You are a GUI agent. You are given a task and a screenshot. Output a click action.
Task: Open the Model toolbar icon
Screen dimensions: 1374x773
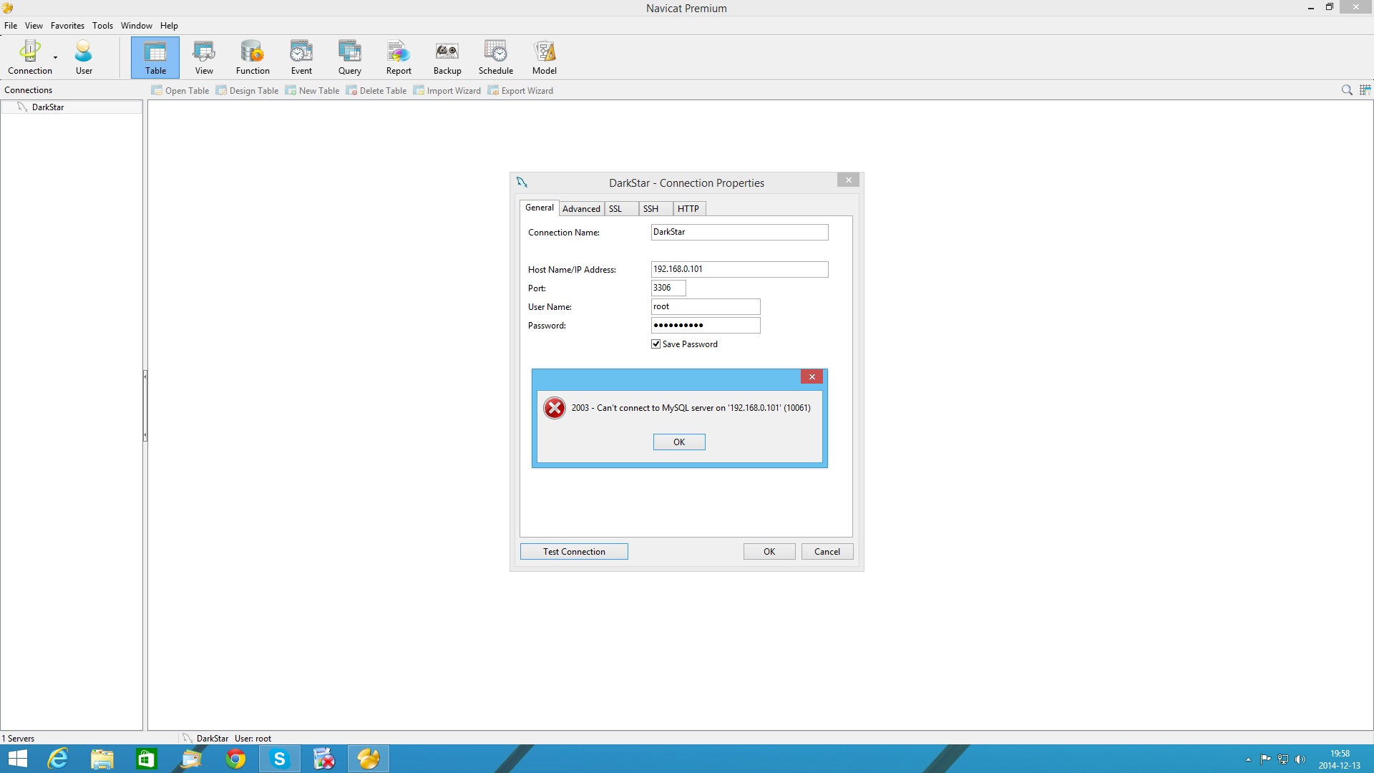pyautogui.click(x=544, y=57)
